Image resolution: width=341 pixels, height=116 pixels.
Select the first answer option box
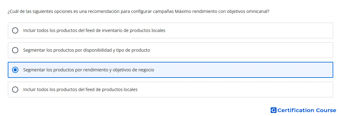[x=170, y=30]
